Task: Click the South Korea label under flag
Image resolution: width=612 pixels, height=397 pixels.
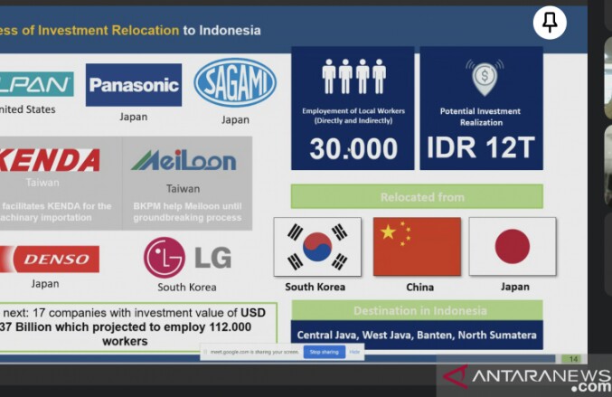Action: [315, 287]
